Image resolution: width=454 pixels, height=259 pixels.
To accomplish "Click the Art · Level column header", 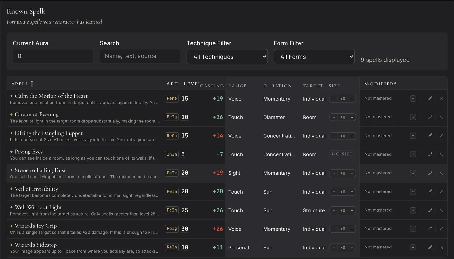I will coord(184,84).
